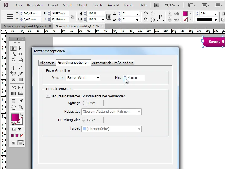Decrease the Min value with down stepper
The width and height of the screenshot is (225, 169).
point(125,79)
